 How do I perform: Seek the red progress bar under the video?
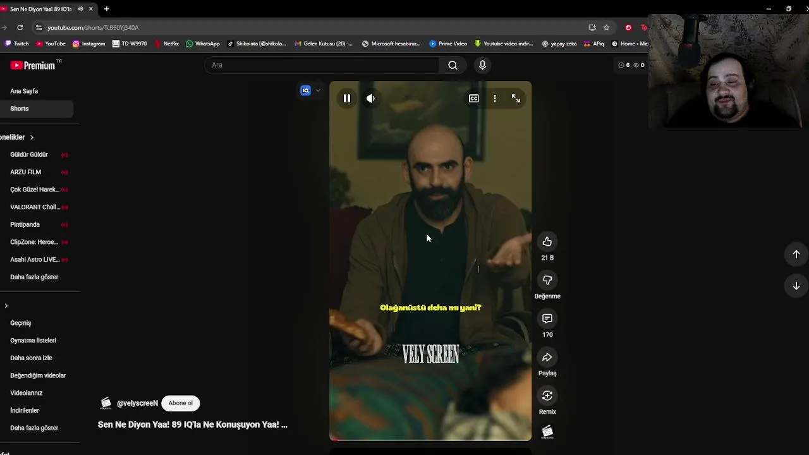pos(430,440)
